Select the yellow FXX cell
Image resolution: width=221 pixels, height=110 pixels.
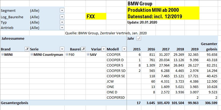tap(96, 16)
